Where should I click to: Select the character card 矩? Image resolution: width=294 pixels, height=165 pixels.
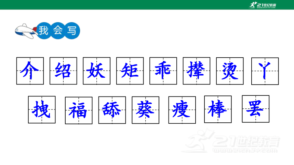point(130,71)
